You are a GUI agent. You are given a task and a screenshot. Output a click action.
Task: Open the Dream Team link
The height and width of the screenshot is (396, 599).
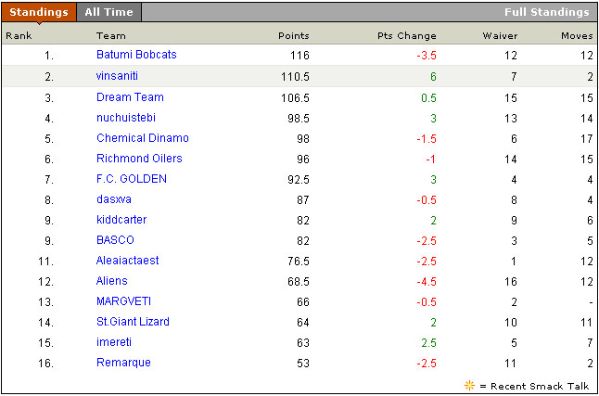130,97
